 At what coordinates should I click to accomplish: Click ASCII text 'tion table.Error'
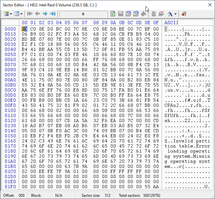click(187, 146)
